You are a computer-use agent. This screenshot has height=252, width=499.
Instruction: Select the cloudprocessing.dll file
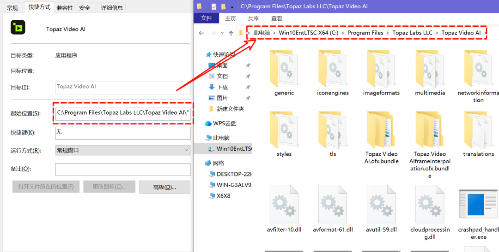click(430, 213)
